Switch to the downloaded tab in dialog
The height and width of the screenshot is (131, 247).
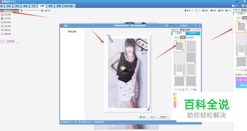tap(193, 33)
